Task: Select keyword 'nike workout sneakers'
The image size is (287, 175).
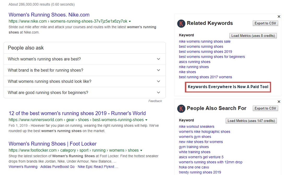Action: click(196, 127)
